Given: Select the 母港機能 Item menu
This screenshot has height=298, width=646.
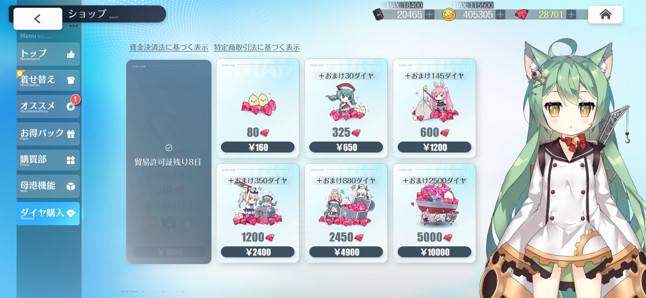Looking at the screenshot, I should click(48, 186).
